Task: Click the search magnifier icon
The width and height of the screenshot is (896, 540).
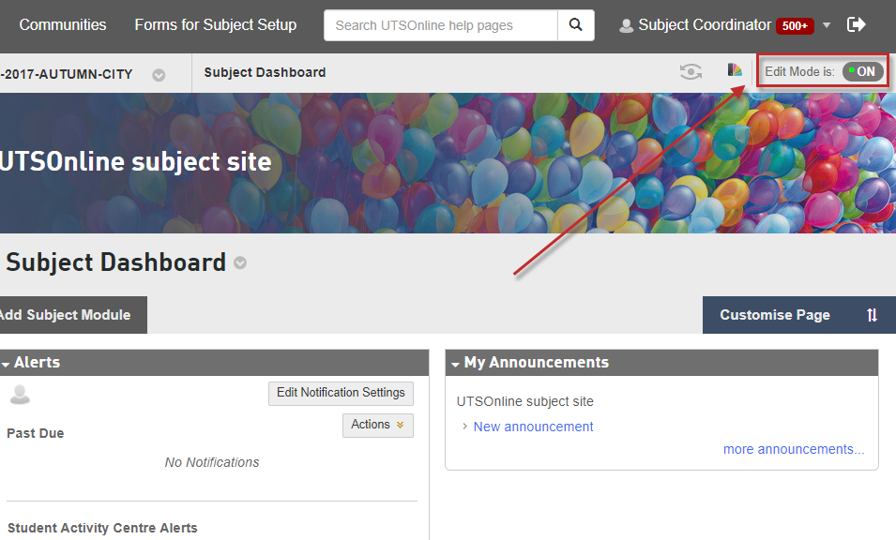Action: [575, 25]
